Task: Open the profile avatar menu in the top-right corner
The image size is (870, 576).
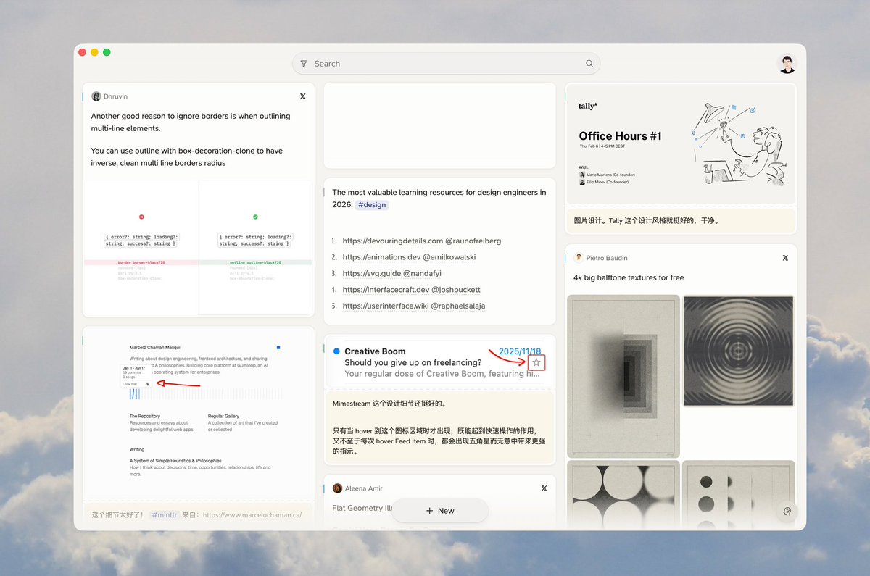Action: pos(787,64)
